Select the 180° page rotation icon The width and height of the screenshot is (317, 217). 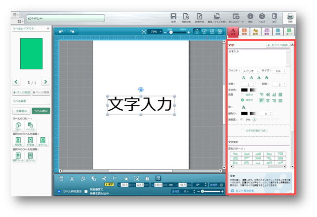[212, 31]
